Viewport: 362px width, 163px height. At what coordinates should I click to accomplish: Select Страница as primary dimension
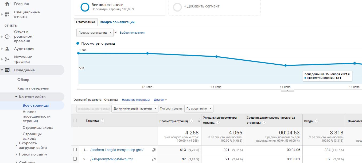(111, 100)
